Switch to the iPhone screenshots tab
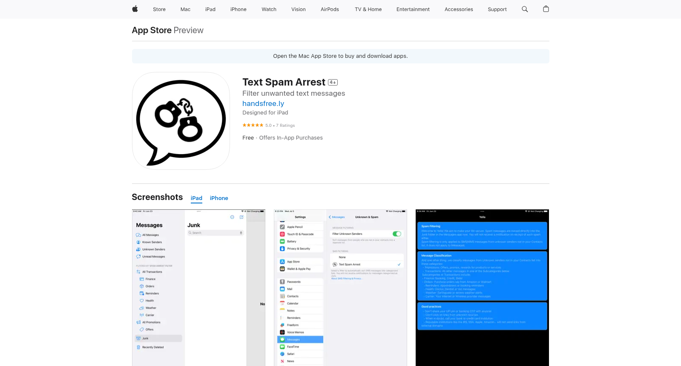This screenshot has width=681, height=366. pyautogui.click(x=219, y=198)
